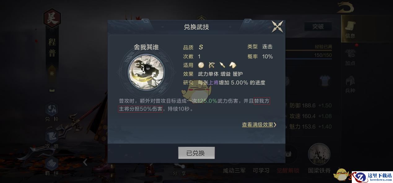Switch to the 兵种 helmet tab
This screenshot has width=393, height=183.
coord(351,84)
